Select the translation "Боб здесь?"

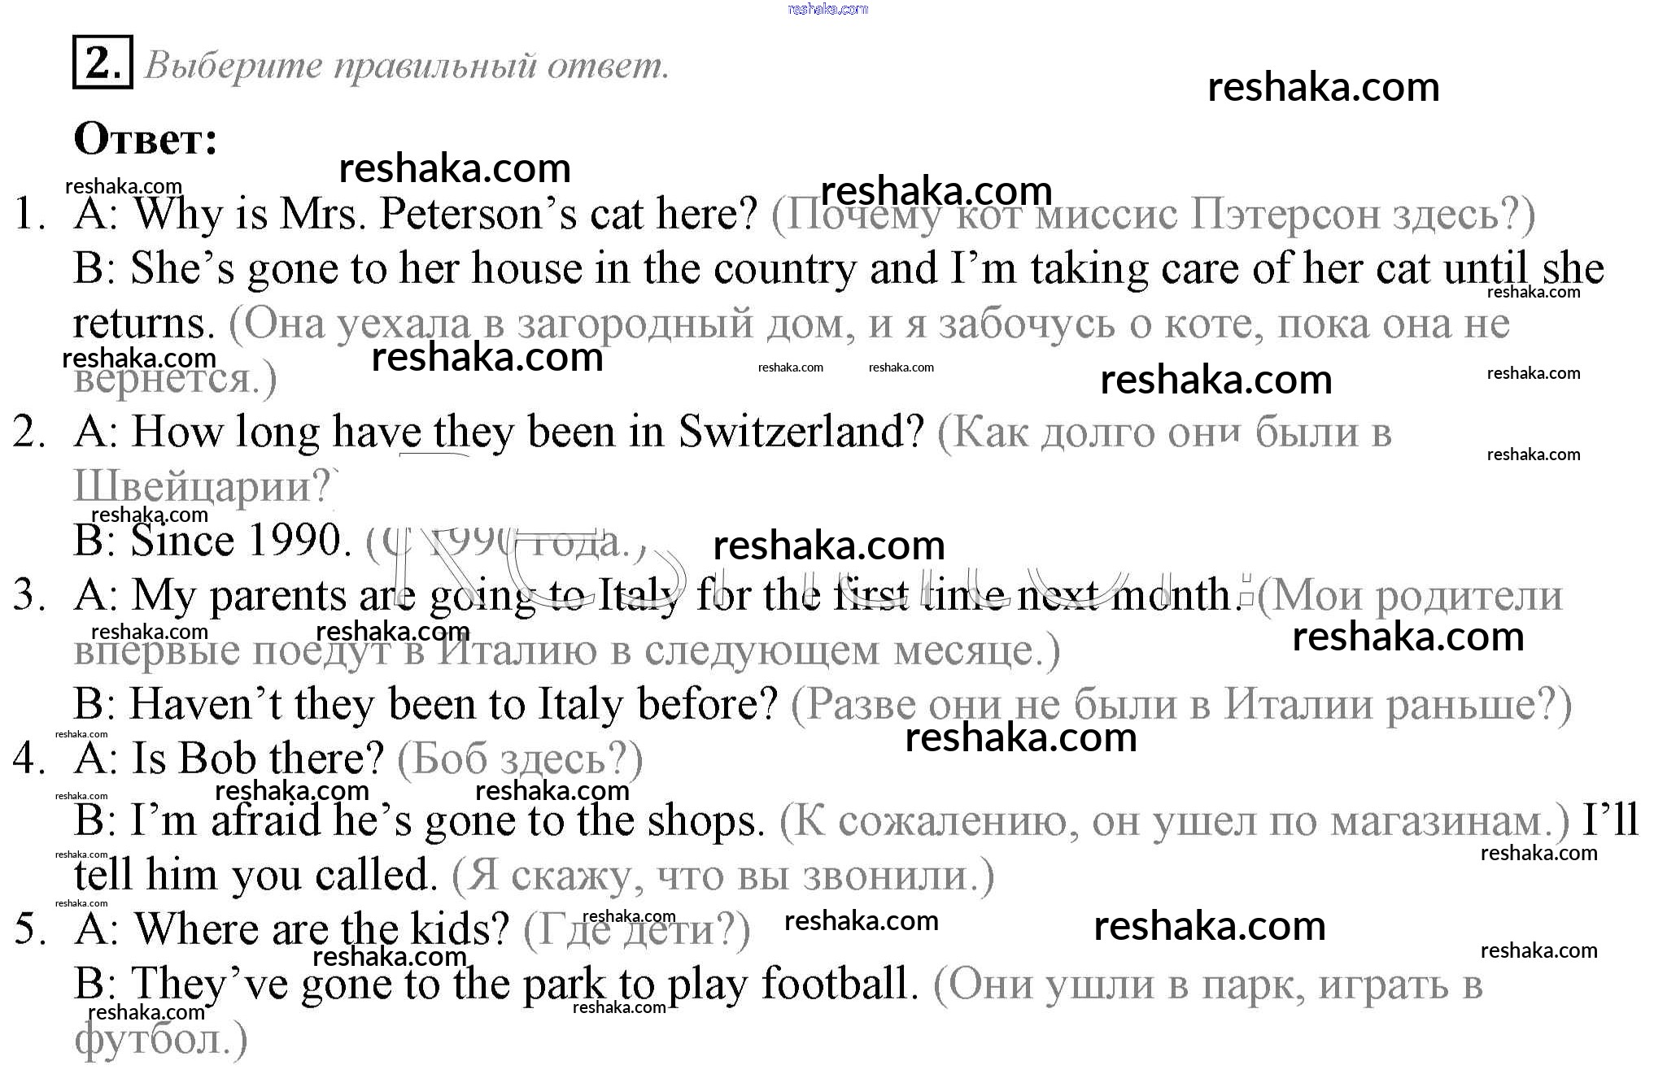point(520,759)
